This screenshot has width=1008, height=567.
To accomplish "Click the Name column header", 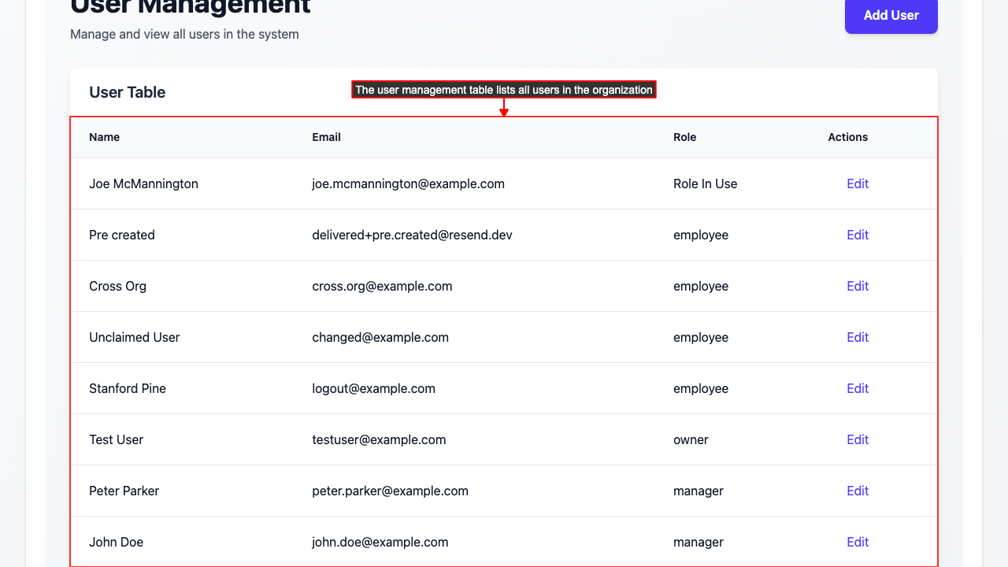I will coord(105,137).
